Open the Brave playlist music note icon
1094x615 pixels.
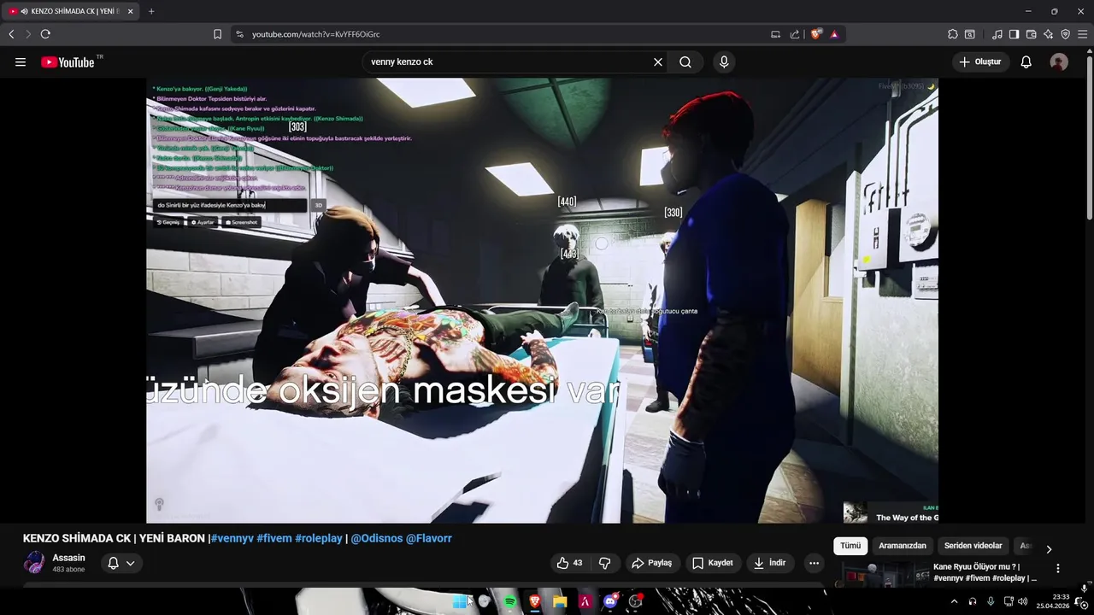[997, 34]
